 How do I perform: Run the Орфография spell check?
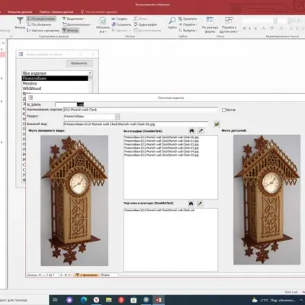(146, 24)
